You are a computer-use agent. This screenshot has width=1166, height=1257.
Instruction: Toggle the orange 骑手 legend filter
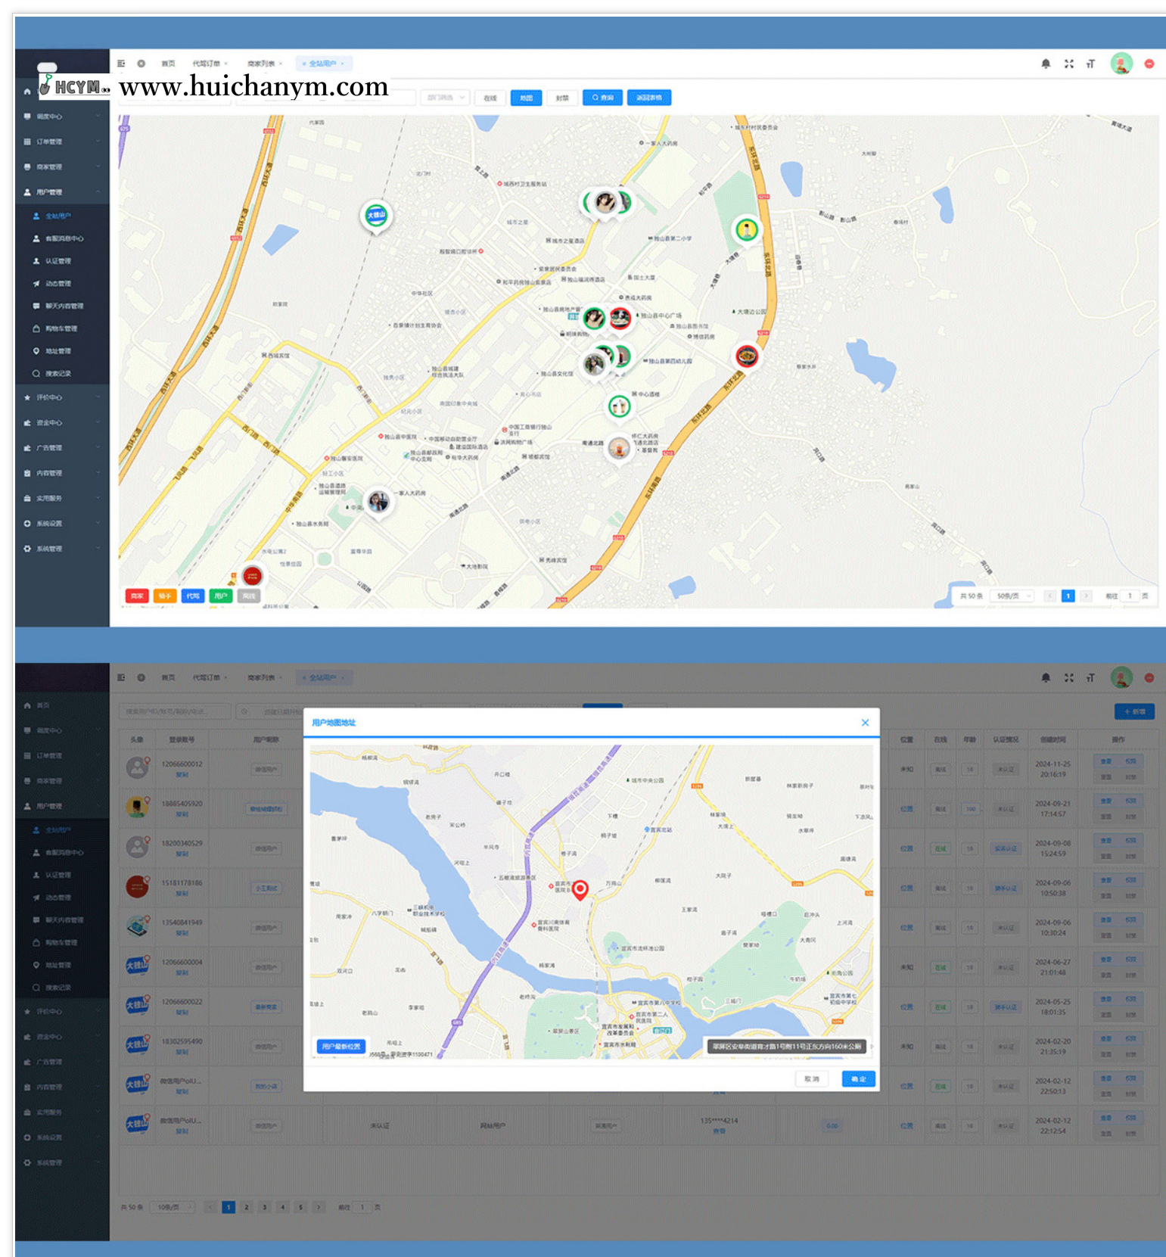[x=165, y=596]
